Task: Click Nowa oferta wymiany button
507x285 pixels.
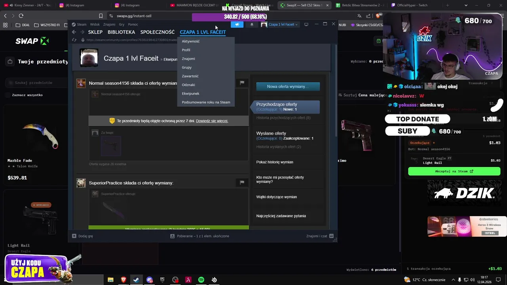Action: 288,86
